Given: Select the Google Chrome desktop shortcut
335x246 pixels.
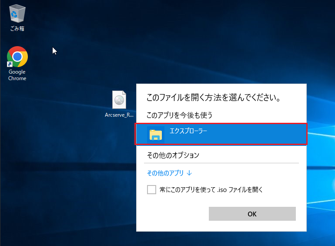Looking at the screenshot, I should (17, 64).
